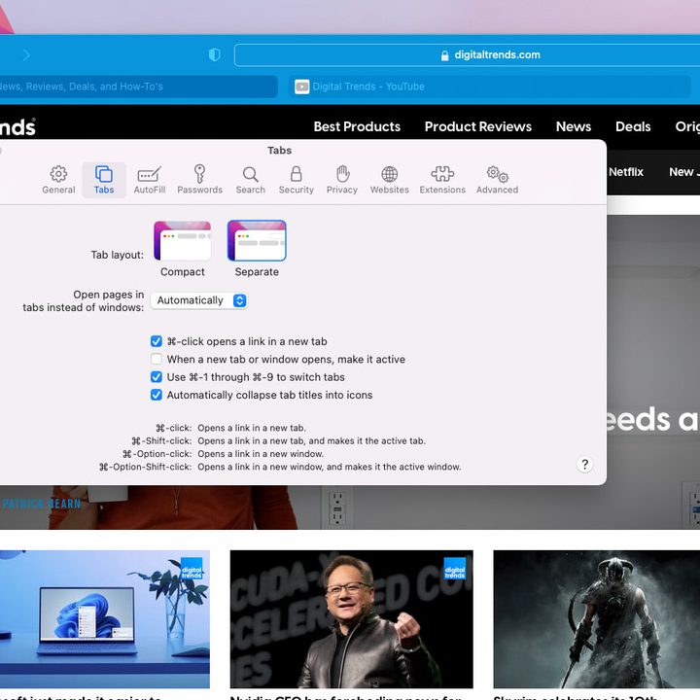Click the Patrick Hearn author link

tap(42, 504)
